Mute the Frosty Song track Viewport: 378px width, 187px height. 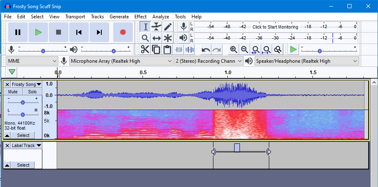(x=13, y=92)
